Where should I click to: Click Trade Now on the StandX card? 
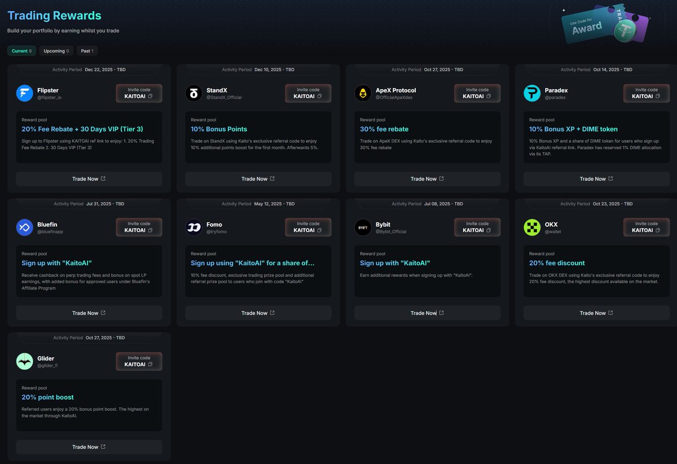click(258, 179)
